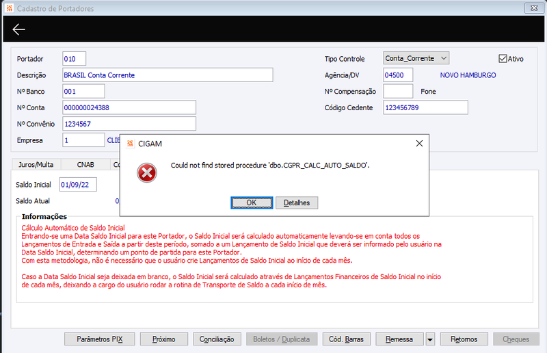This screenshot has width=547, height=353.
Task: Click the paragraph starting 'Caso a Data Saldo Inicial'
Action: (x=231, y=280)
